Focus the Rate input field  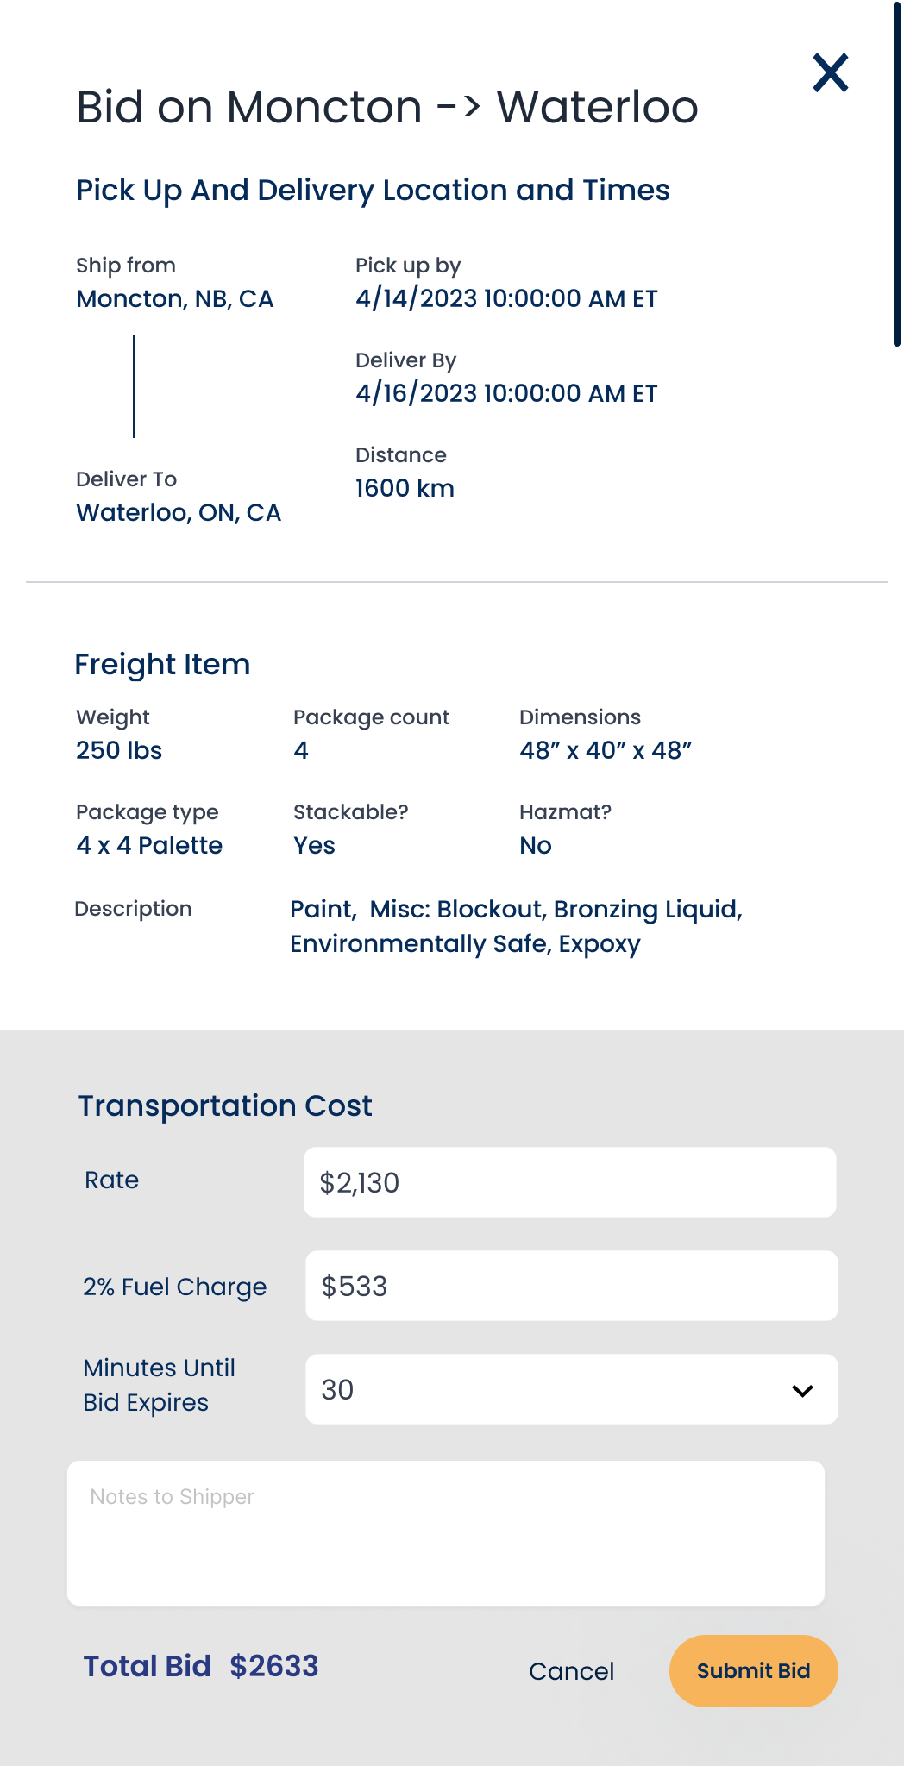click(569, 1182)
